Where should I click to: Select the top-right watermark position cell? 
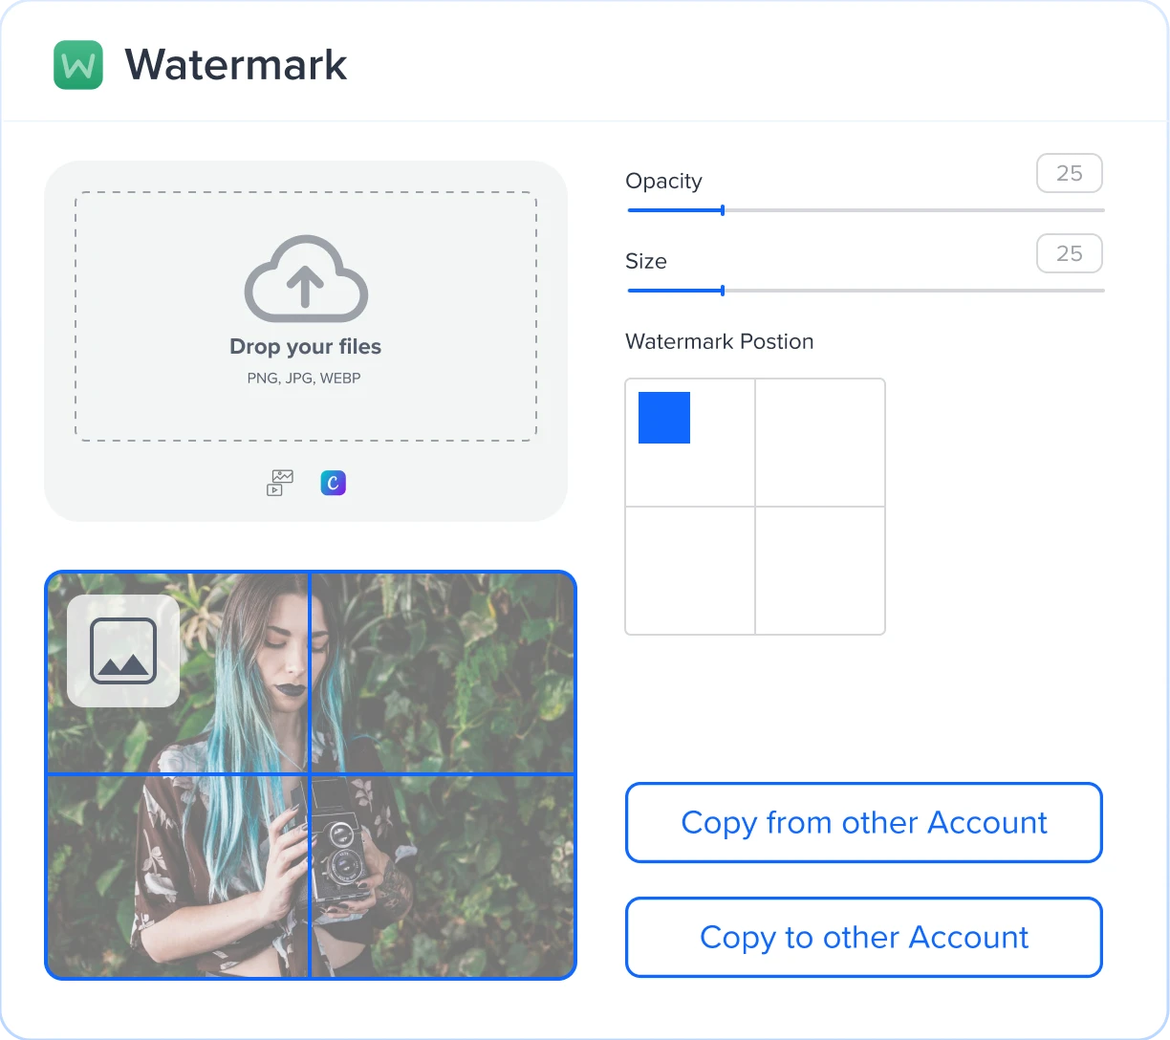[x=819, y=442]
